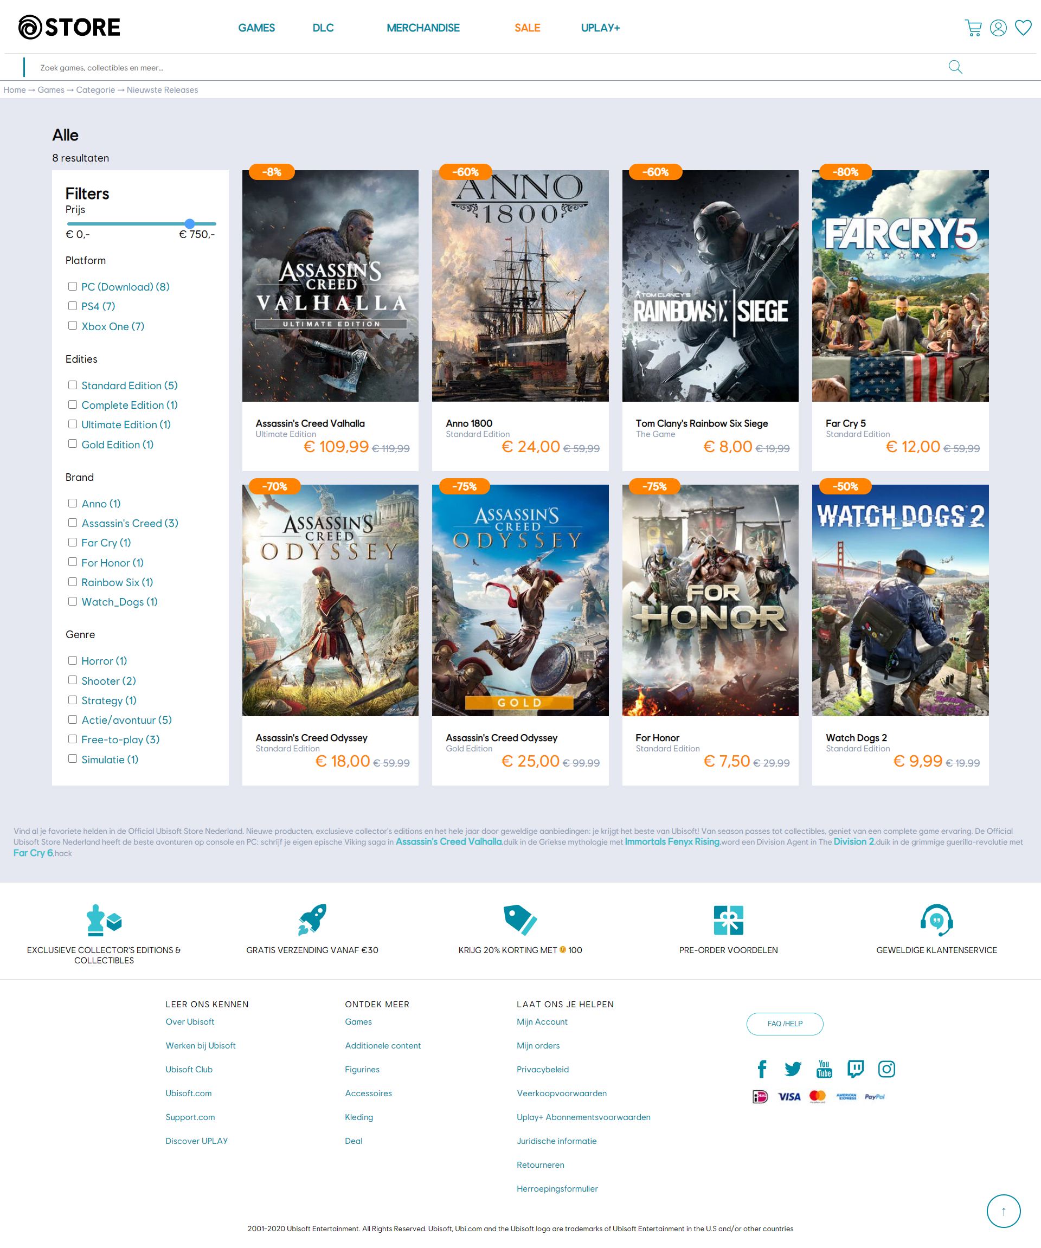The height and width of the screenshot is (1248, 1041).
Task: Open the Far Cry 5 cover thumbnail
Action: pos(899,286)
